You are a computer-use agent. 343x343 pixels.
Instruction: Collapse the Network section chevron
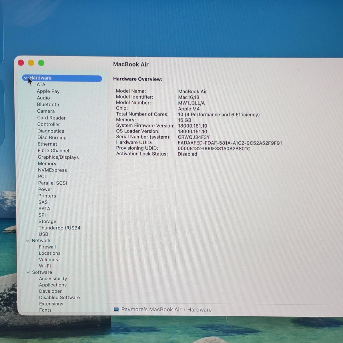pos(28,241)
